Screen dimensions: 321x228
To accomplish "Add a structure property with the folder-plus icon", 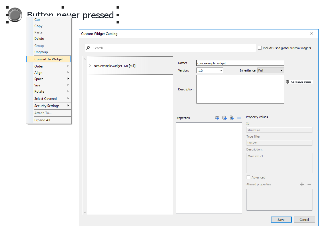I will (217, 118).
